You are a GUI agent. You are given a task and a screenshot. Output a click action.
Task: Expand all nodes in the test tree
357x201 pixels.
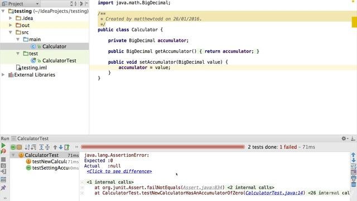point(41,147)
